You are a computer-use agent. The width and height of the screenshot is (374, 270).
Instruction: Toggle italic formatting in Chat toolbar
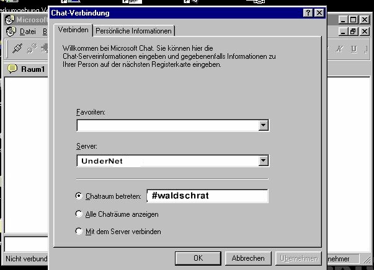tap(340, 49)
